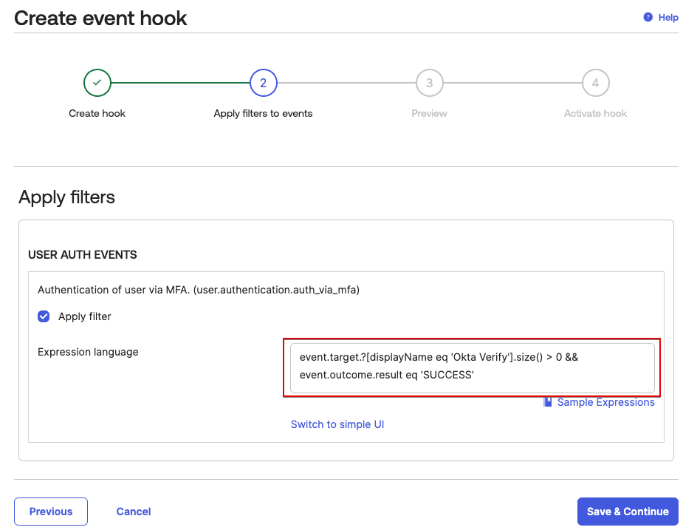Click the 'USER AUTH EVENTS' section heading
Viewport: 683px width, 530px height.
pos(83,255)
